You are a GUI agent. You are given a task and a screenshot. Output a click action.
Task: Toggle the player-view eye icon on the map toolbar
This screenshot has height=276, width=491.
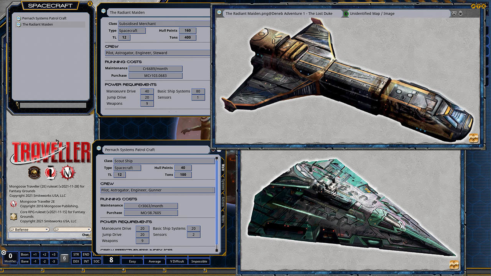454,13
